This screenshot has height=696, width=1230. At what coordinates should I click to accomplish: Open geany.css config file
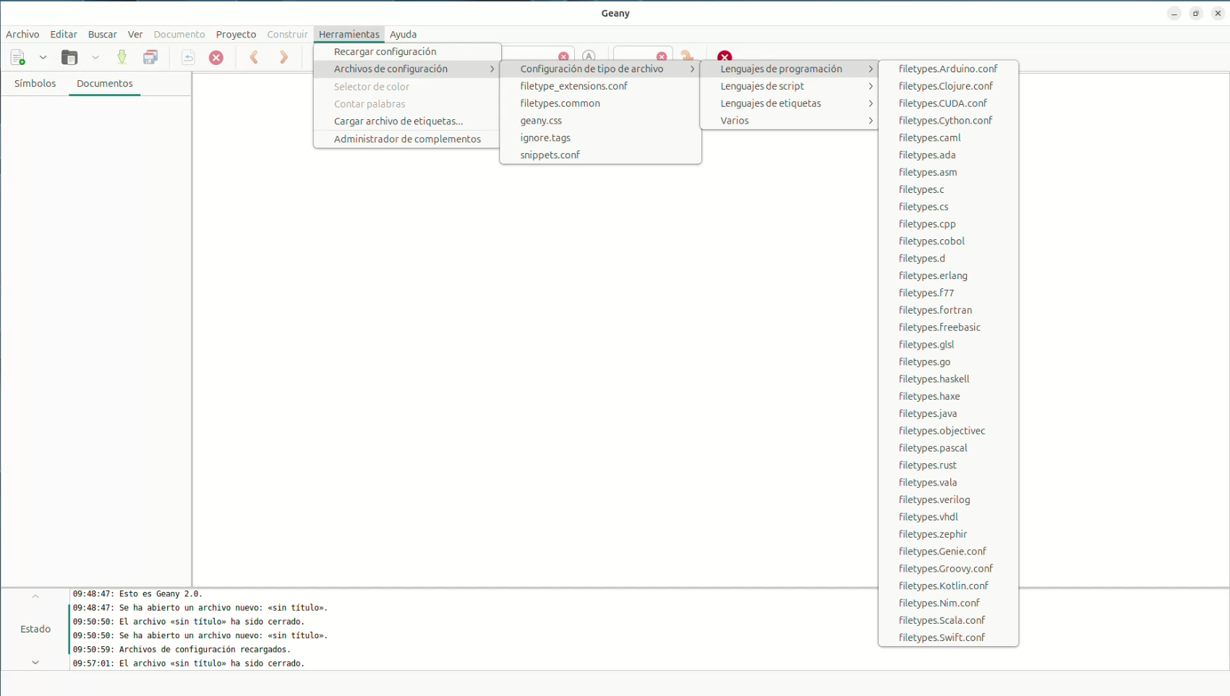click(x=600, y=121)
